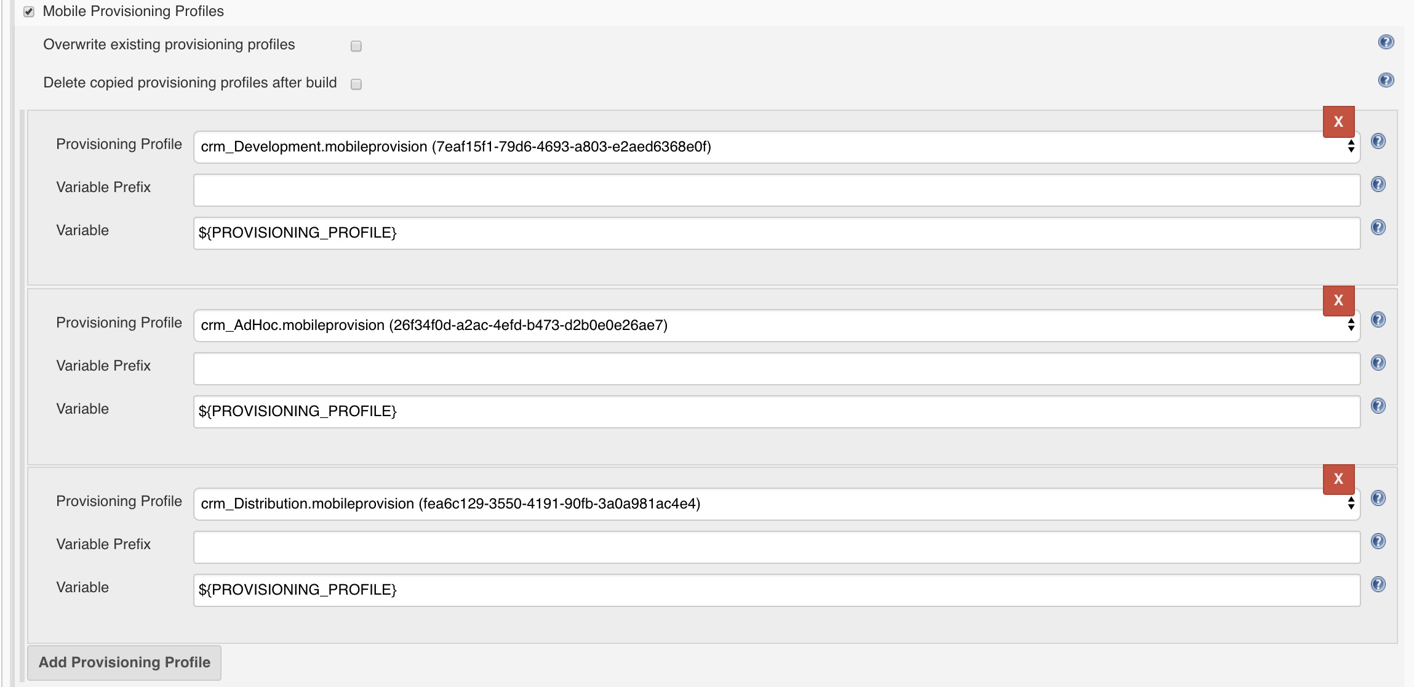This screenshot has width=1414, height=687.
Task: Show help for crm_Development Provisioning Profile
Action: (x=1378, y=141)
